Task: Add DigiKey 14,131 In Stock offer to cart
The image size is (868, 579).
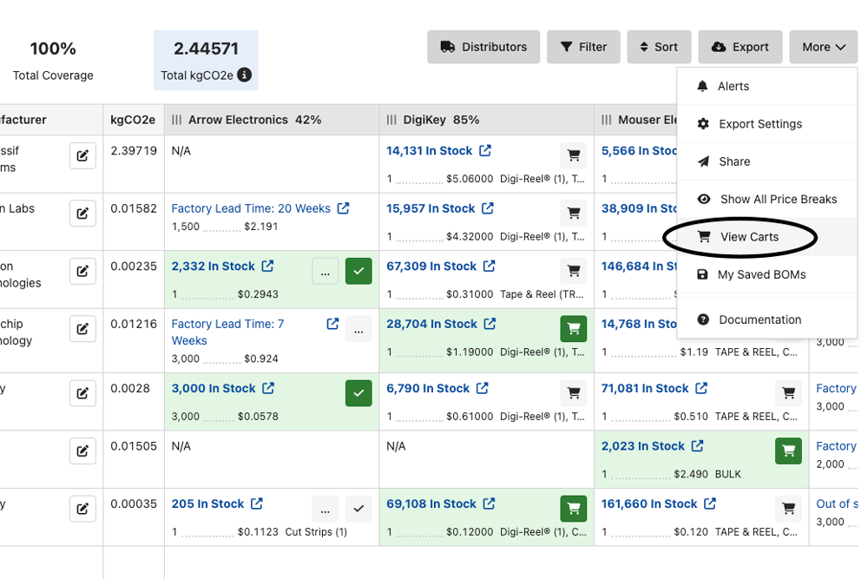Action: click(573, 156)
